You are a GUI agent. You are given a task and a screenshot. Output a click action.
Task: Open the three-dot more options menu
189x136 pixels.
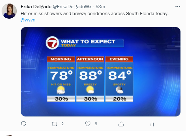pos(178,7)
